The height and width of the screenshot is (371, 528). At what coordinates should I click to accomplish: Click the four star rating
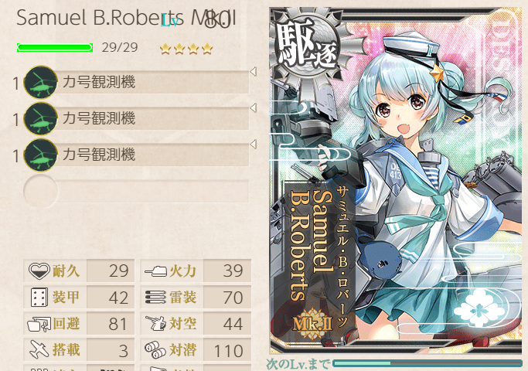186,49
